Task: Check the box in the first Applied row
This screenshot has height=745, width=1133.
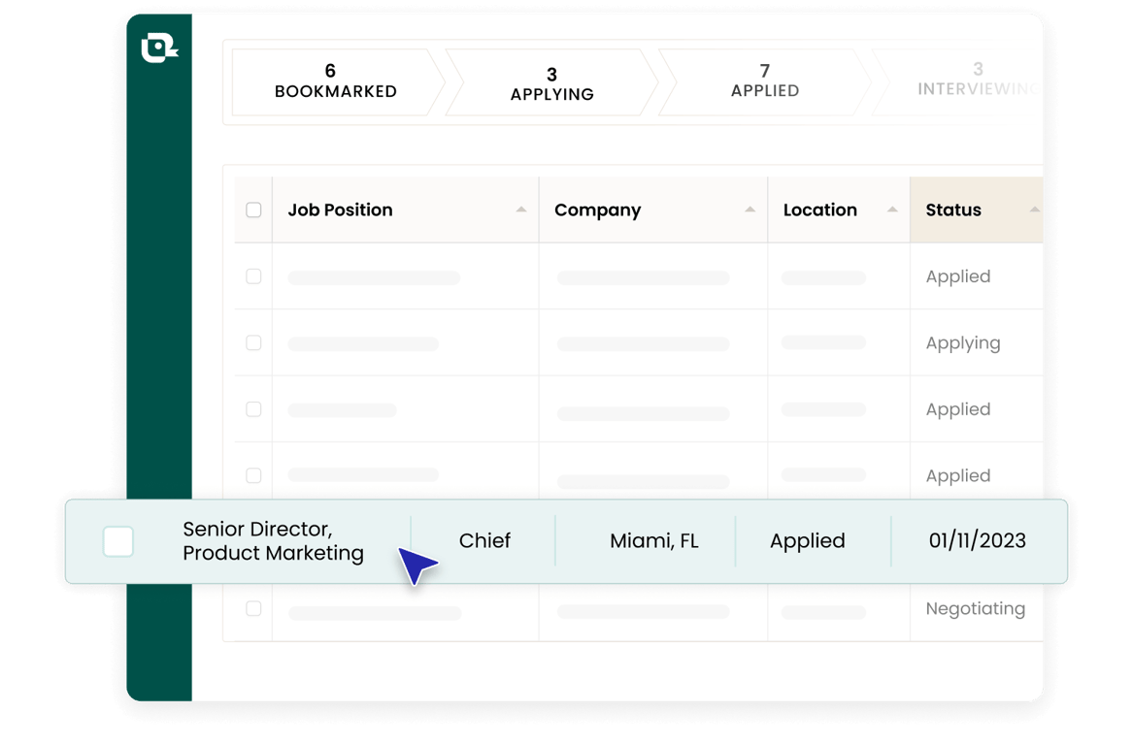Action: coord(253,276)
